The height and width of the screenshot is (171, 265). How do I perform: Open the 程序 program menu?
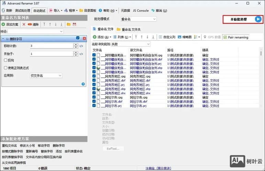(71, 11)
